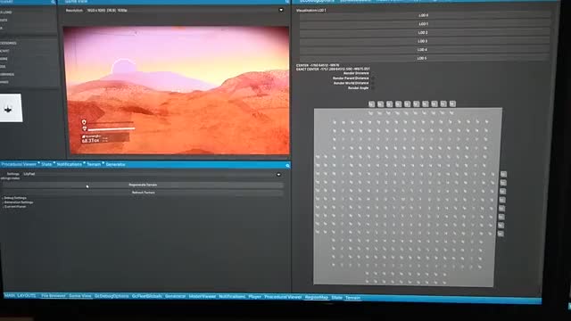Toggle the Render Distance checkbox
571x321 pixels.
point(372,73)
